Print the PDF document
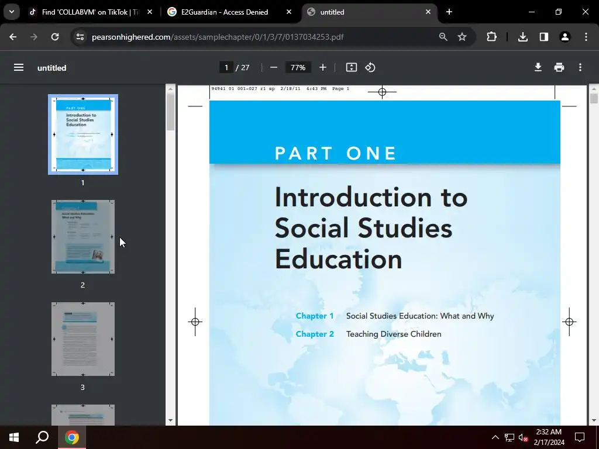 (x=559, y=68)
